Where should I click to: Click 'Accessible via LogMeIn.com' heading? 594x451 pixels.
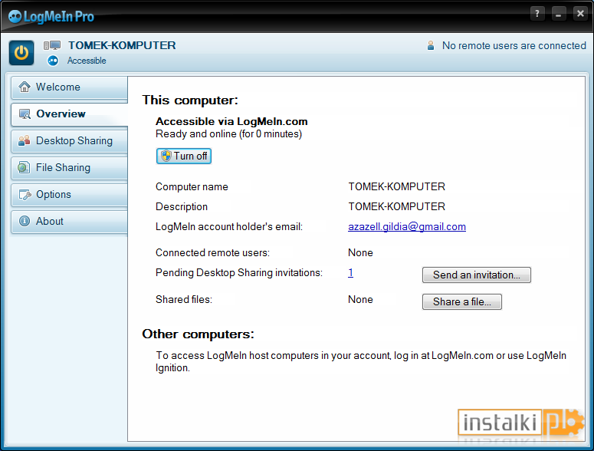click(x=231, y=122)
